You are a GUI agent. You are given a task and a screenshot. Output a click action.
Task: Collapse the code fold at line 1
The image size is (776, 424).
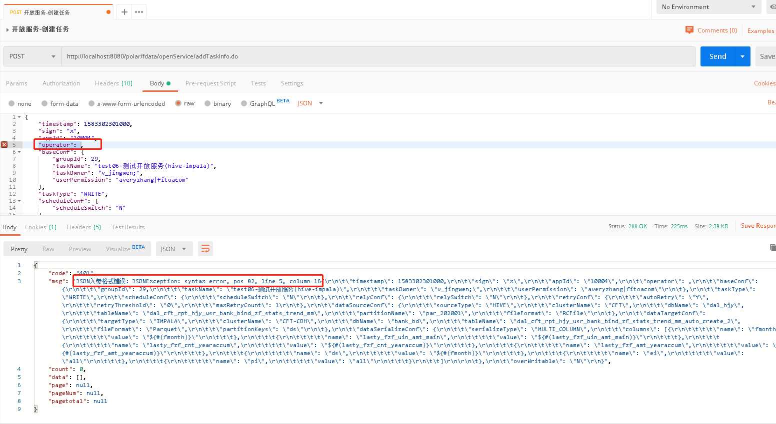[19, 117]
